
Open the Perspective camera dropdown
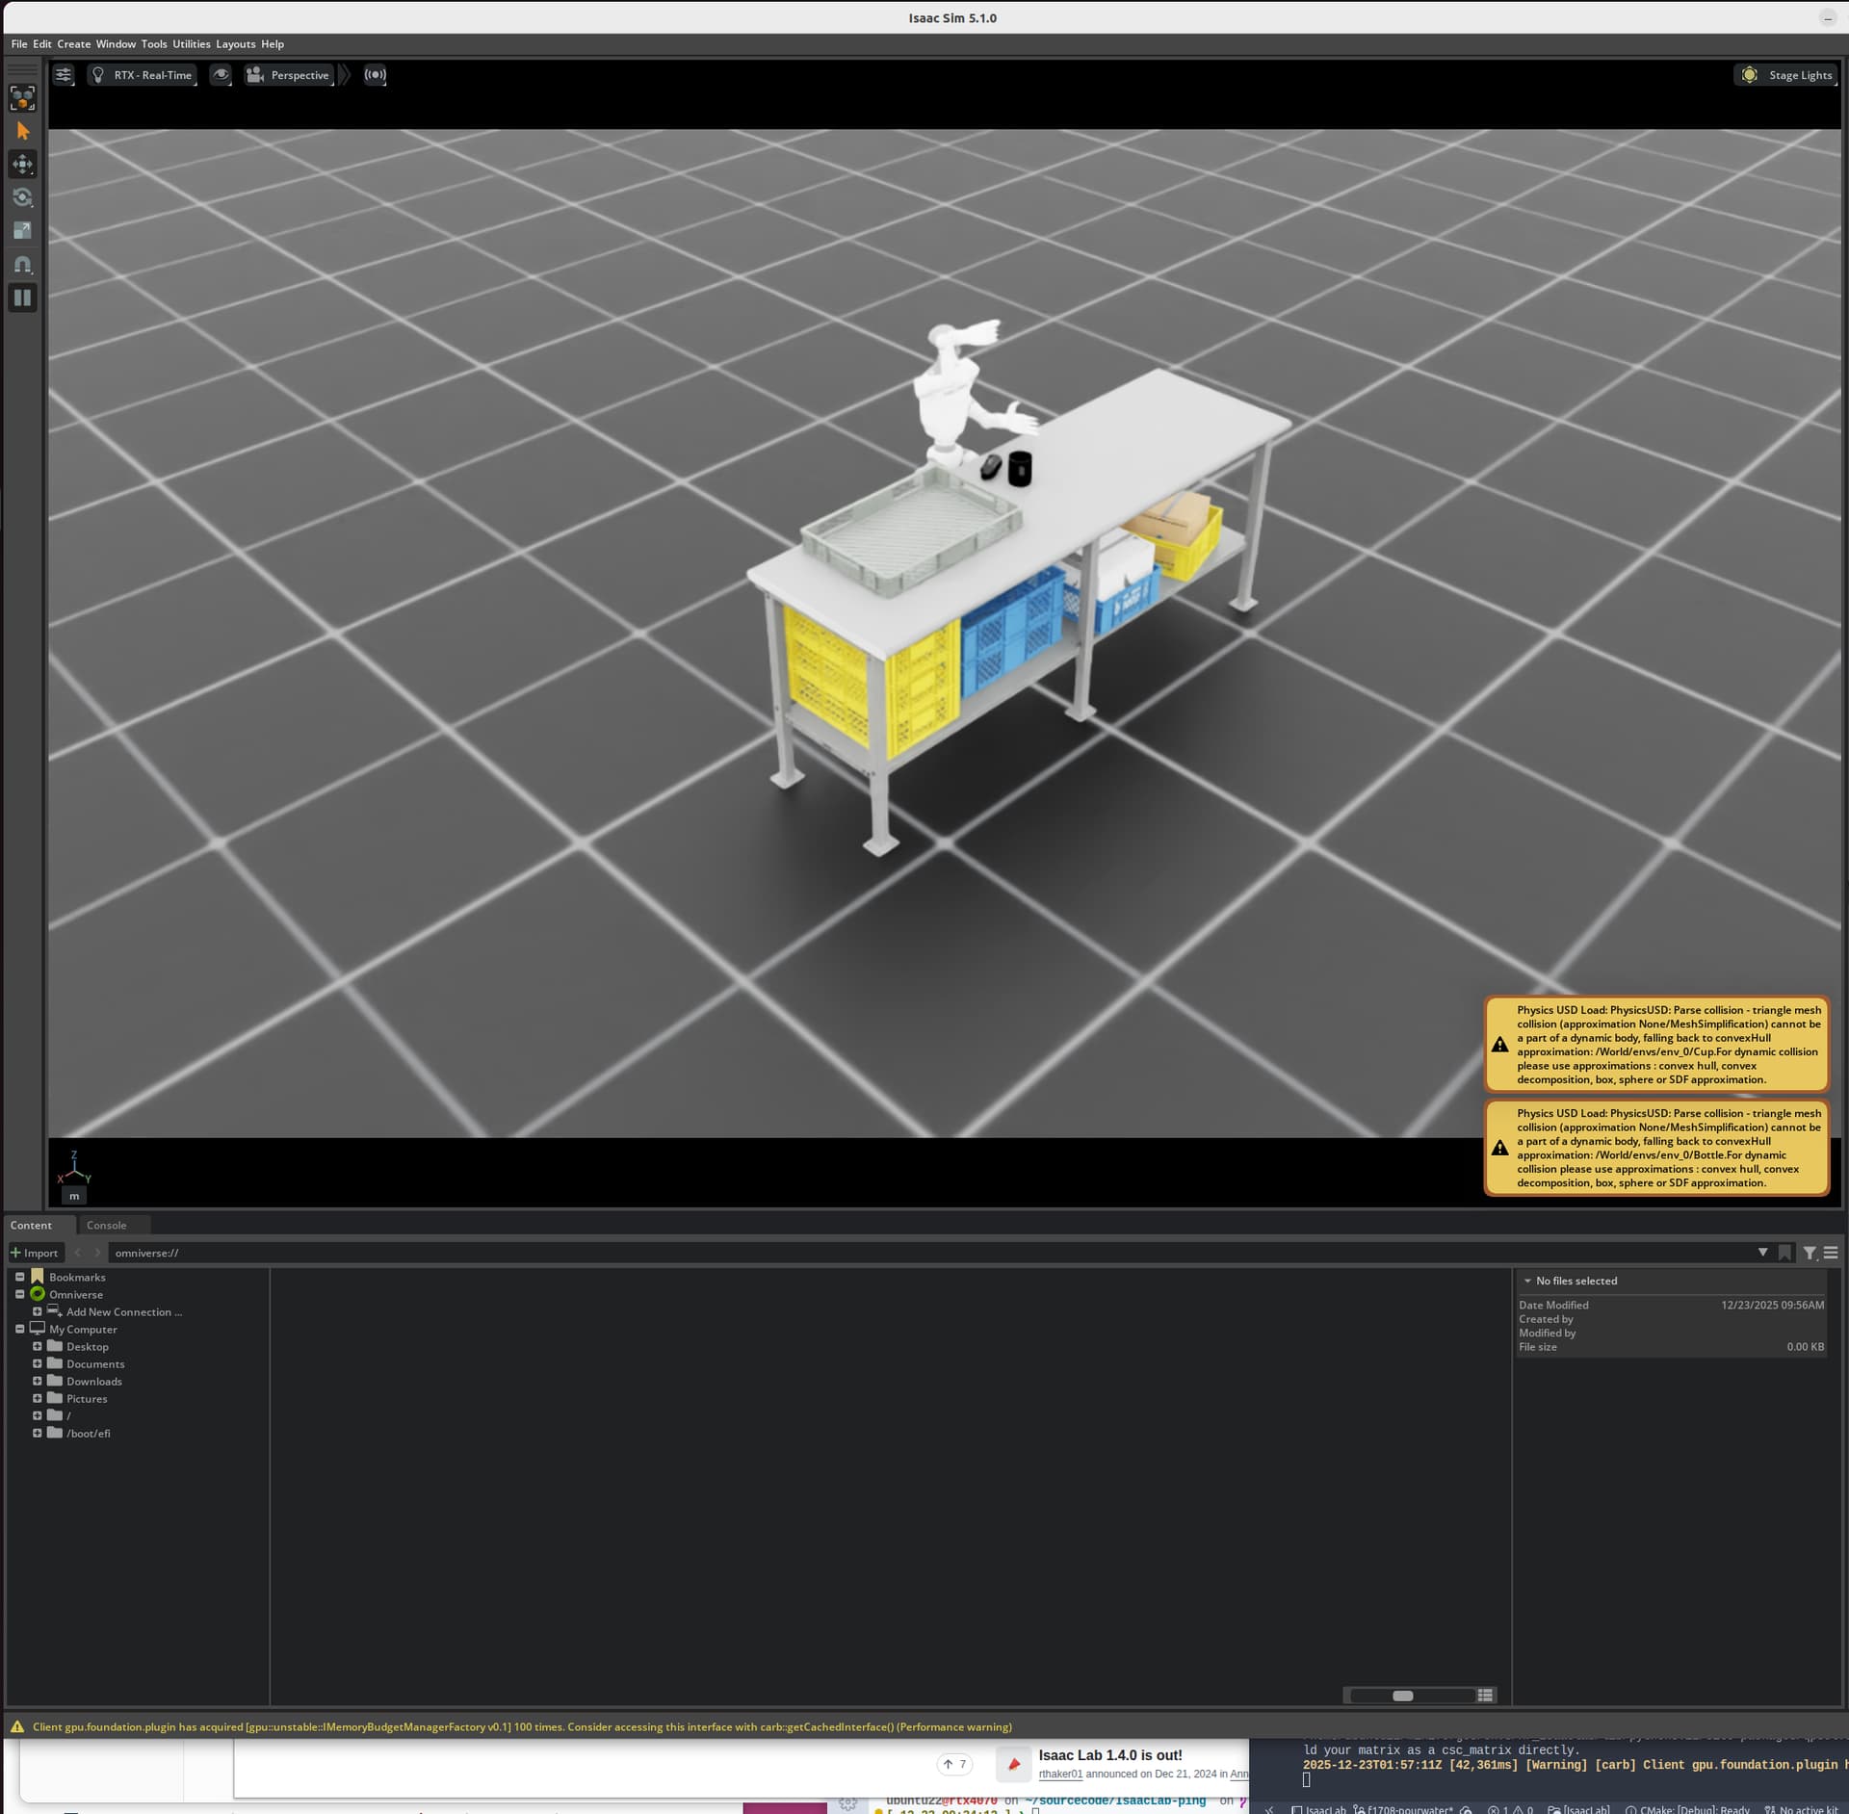pos(289,75)
